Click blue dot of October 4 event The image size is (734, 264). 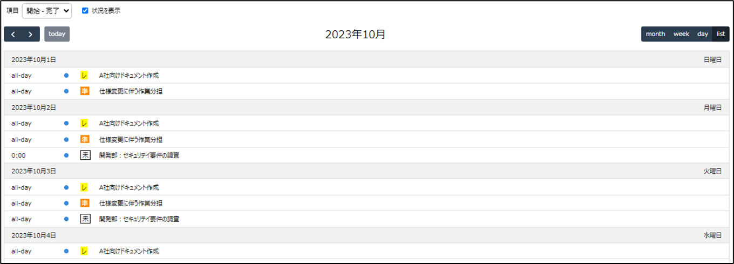tap(66, 251)
